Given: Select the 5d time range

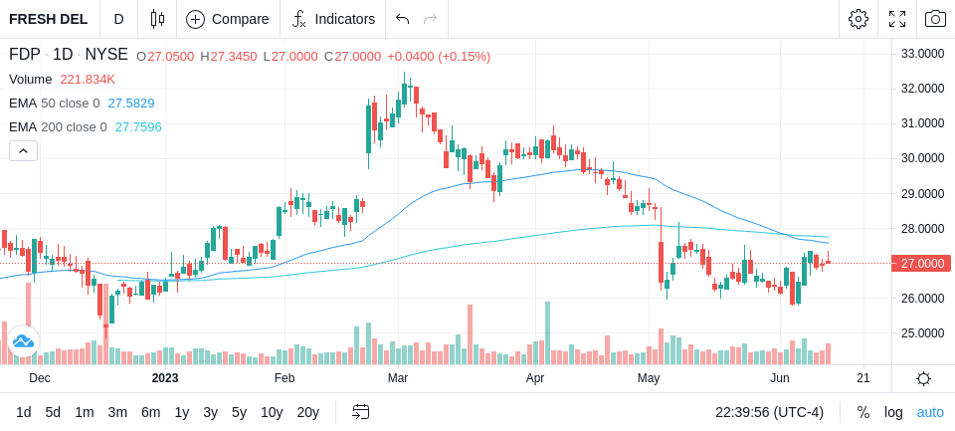Looking at the screenshot, I should (x=53, y=413).
